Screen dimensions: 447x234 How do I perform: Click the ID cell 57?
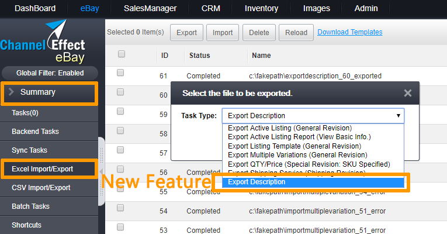coord(164,153)
